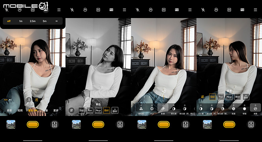
Task: Open EV icon in black-and-white screen
Action: [98, 10]
